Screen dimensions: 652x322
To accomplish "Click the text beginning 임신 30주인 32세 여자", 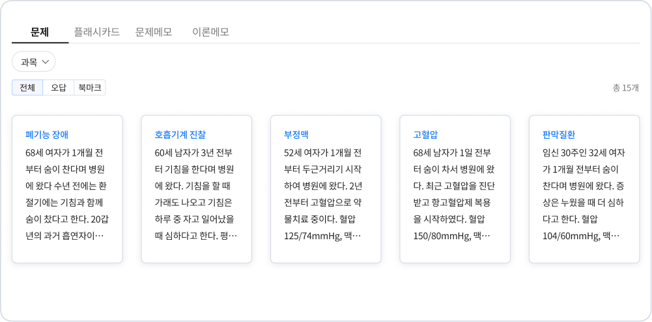I will pos(584,194).
